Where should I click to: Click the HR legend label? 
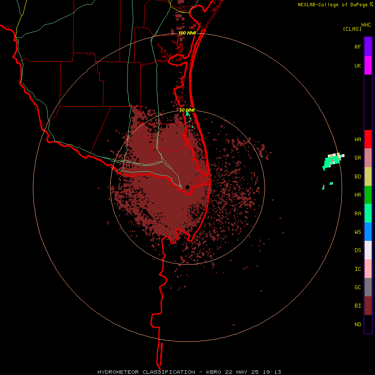pyautogui.click(x=357, y=195)
